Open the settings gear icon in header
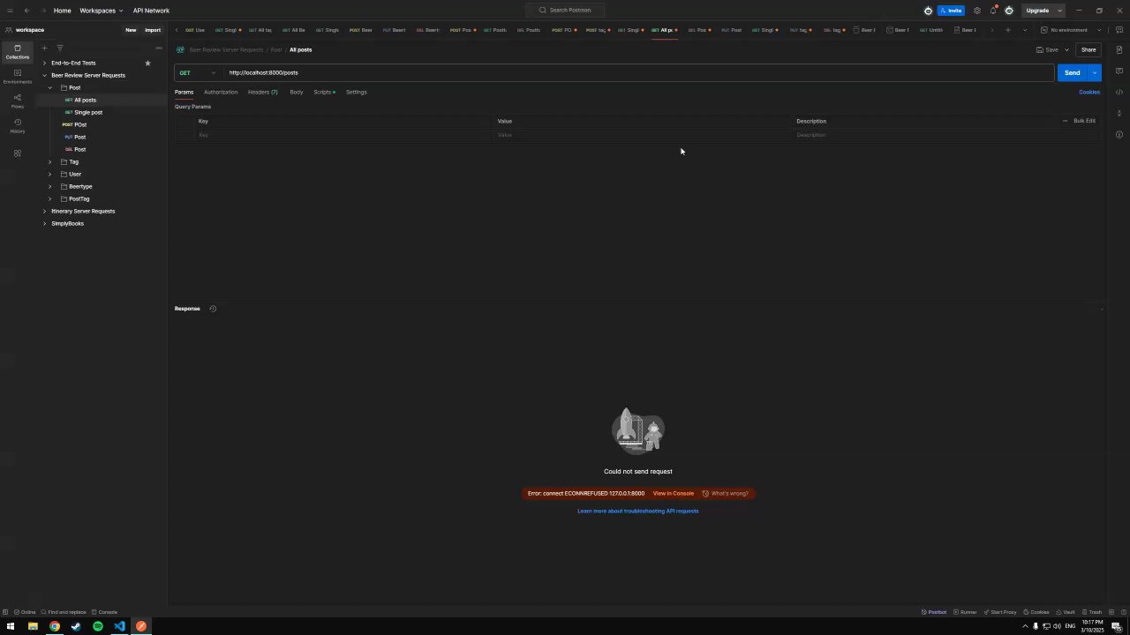The height and width of the screenshot is (635, 1130). (976, 11)
